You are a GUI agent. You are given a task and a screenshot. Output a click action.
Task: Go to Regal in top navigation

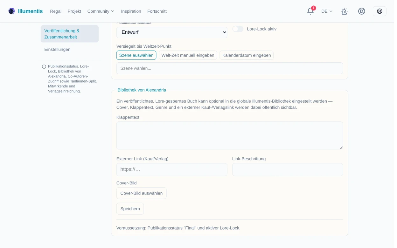tap(56, 11)
